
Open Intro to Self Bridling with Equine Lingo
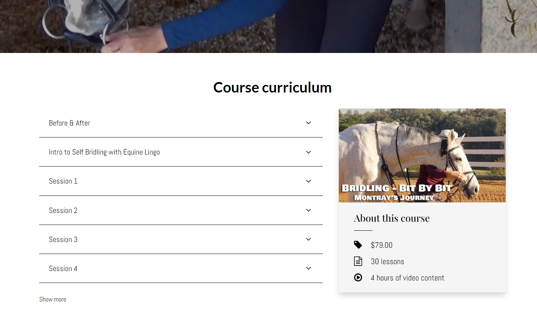click(104, 152)
